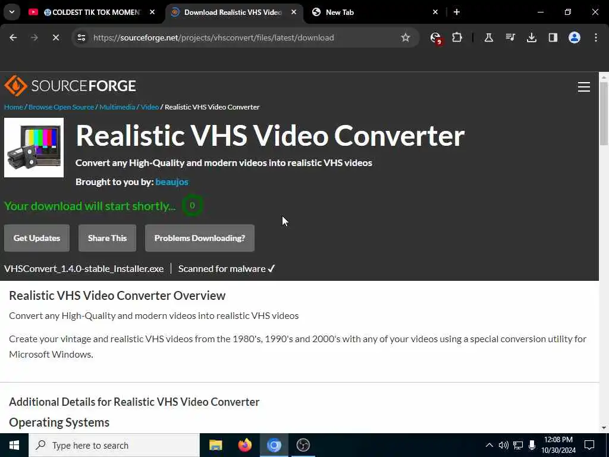This screenshot has height=457, width=609.
Task: Click the Share This button
Action: tap(107, 238)
